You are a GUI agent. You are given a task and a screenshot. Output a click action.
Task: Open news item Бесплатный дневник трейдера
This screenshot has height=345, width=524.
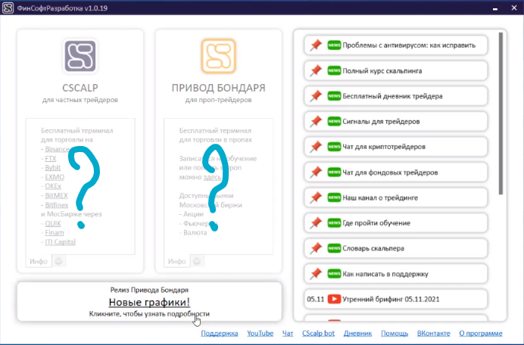[396, 96]
